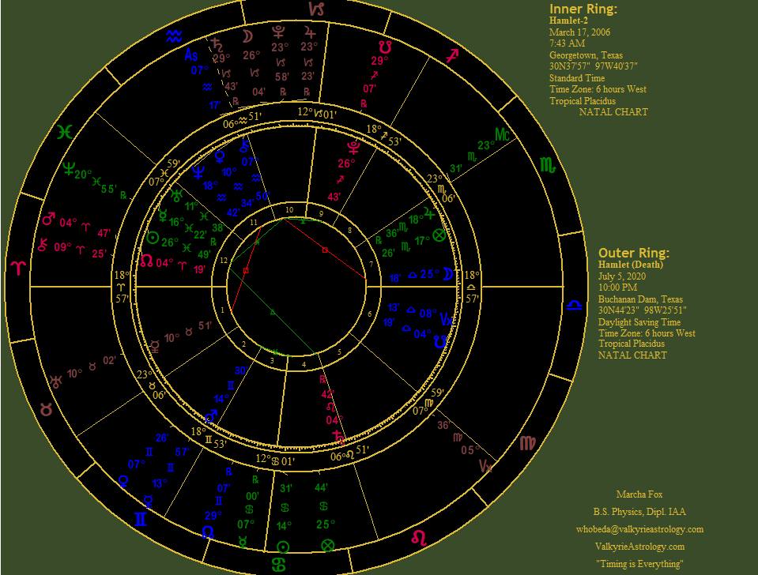Image resolution: width=758 pixels, height=575 pixels.
Task: Select the large blue Aquarius glyph on outer rim
Action: [x=175, y=36]
